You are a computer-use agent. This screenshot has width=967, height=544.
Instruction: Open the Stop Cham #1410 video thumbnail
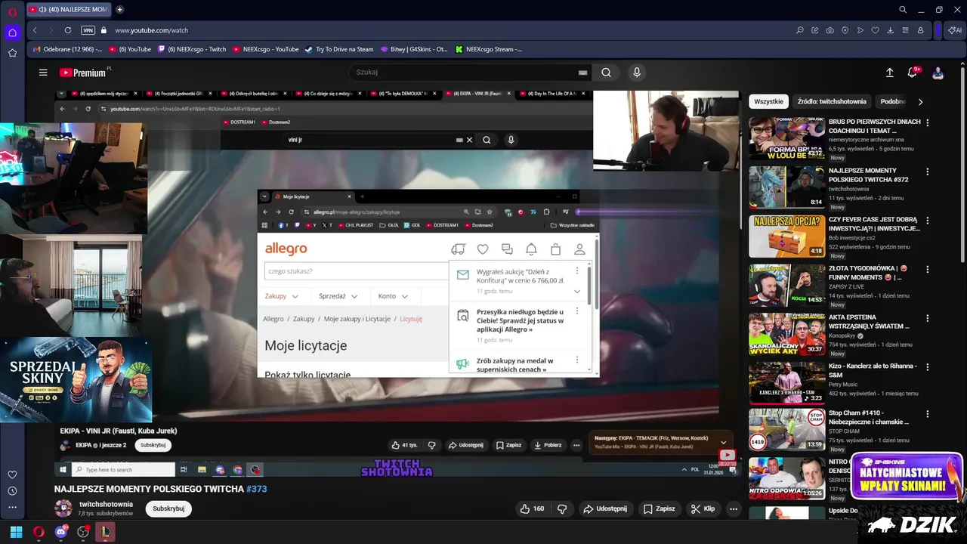click(x=786, y=429)
